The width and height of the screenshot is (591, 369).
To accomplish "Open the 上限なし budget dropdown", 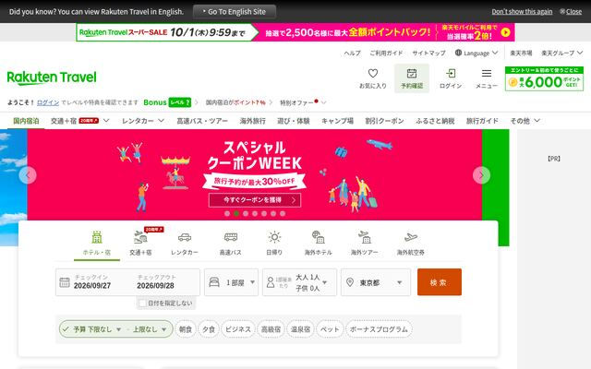I will point(150,329).
